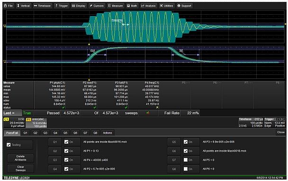288x181 pixels.
Task: Click the Teledyne LeCroy logo
Action: (17, 178)
